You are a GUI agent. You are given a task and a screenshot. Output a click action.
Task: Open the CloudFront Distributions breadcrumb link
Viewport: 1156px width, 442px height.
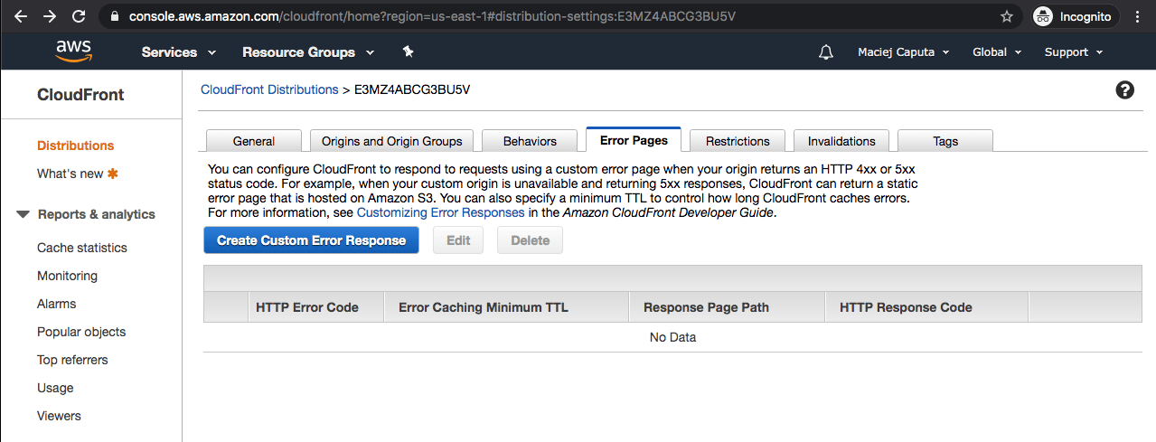coord(269,89)
